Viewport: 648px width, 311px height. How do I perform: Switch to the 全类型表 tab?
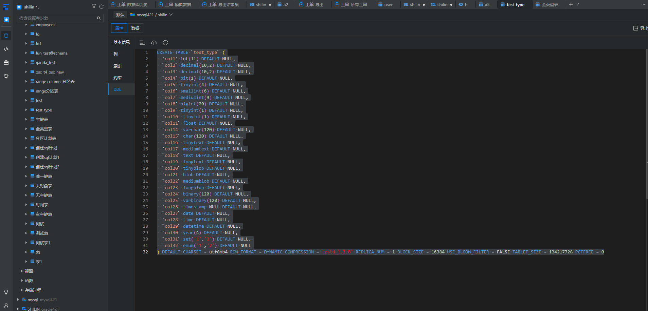pos(548,4)
